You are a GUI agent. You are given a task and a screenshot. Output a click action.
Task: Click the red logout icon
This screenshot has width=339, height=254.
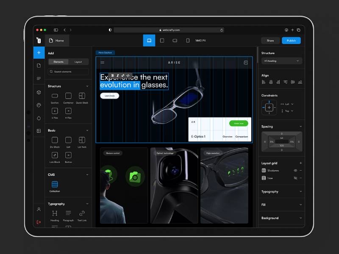click(x=39, y=222)
